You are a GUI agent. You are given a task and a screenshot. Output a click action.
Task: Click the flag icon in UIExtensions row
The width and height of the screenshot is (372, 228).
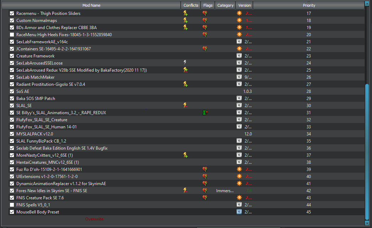(x=205, y=177)
